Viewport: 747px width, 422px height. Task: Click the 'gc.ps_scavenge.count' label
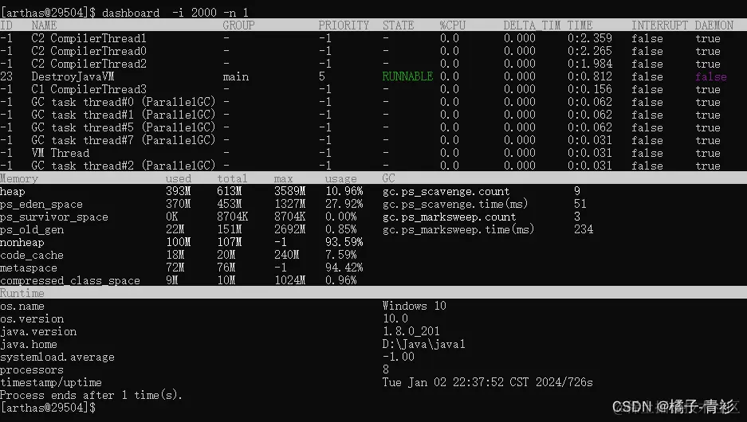446,191
